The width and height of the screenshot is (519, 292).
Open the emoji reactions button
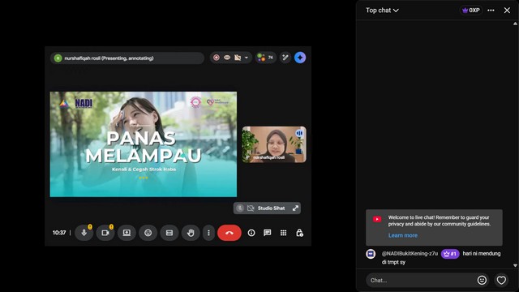tap(148, 233)
